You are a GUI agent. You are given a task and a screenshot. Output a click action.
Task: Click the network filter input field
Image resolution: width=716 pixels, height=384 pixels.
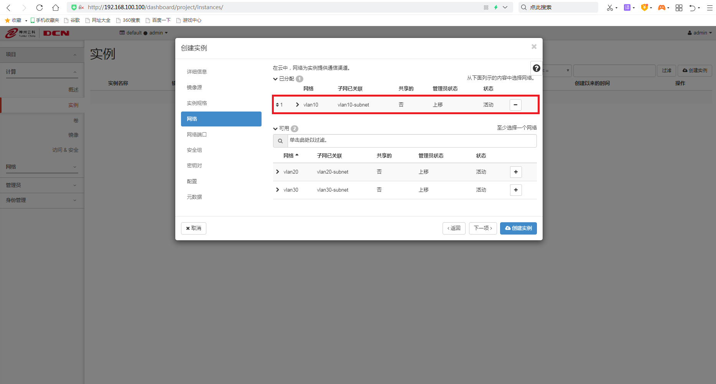[412, 141]
